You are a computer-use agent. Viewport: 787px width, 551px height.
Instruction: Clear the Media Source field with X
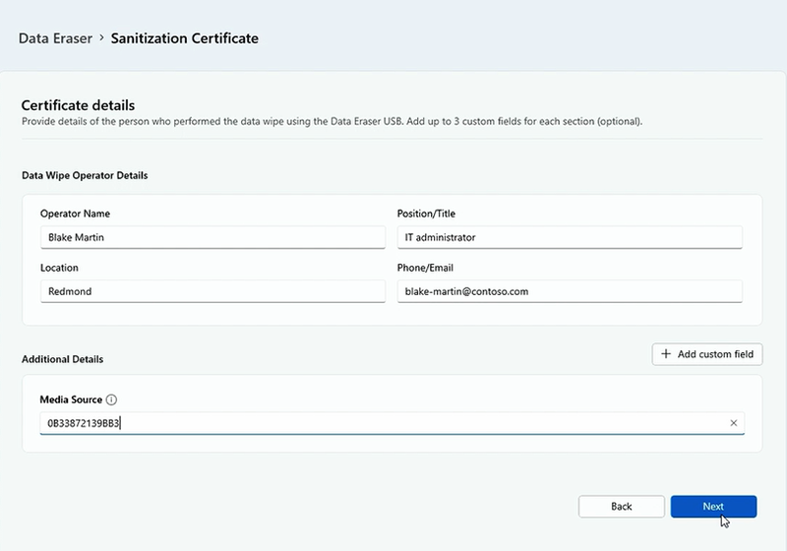(733, 423)
